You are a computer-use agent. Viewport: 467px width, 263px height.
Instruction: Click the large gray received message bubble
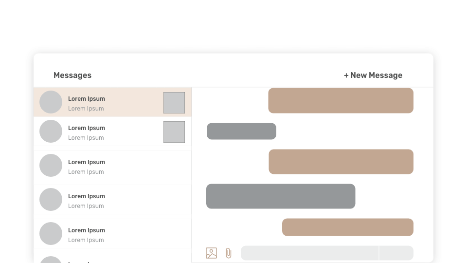pos(281,196)
